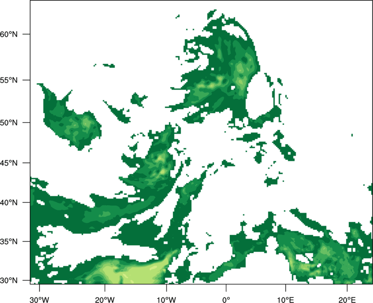Viewport: 373px width, 303px height.
Task: Click the 30°N latitude label
Action: (9, 281)
